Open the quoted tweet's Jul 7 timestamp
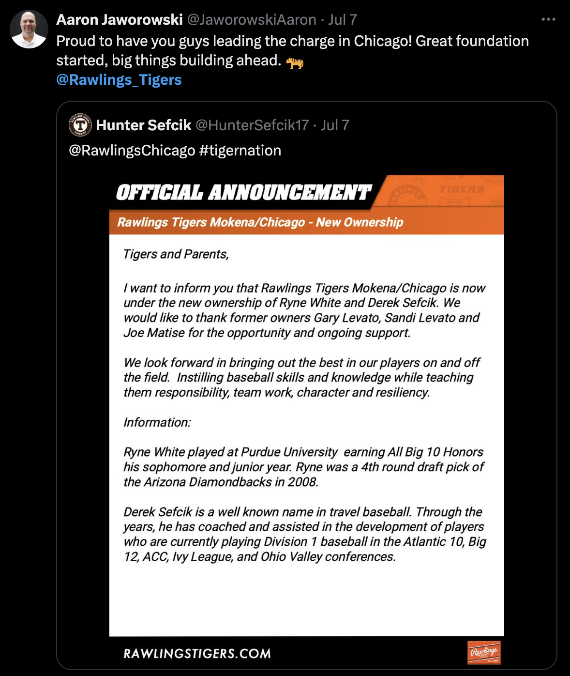The width and height of the screenshot is (570, 676). [x=335, y=125]
